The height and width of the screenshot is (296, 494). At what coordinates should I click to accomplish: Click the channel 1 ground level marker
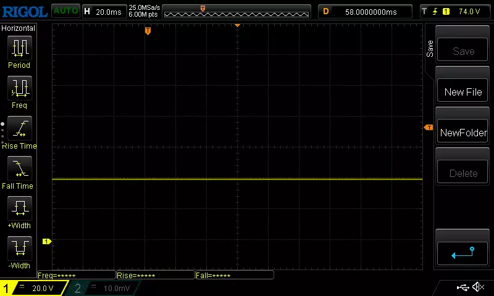(47, 241)
